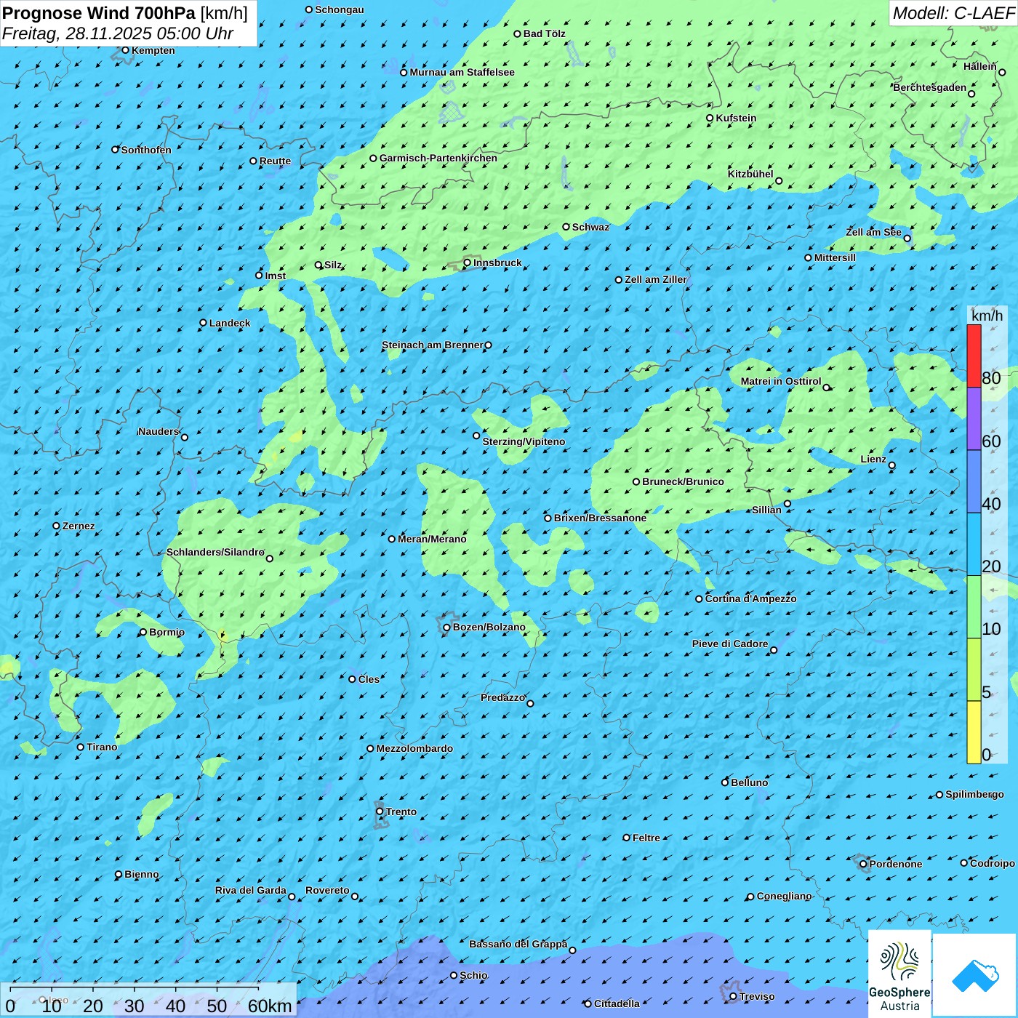
Task: Click the 'Pieve di Cadore' label
Action: point(730,644)
